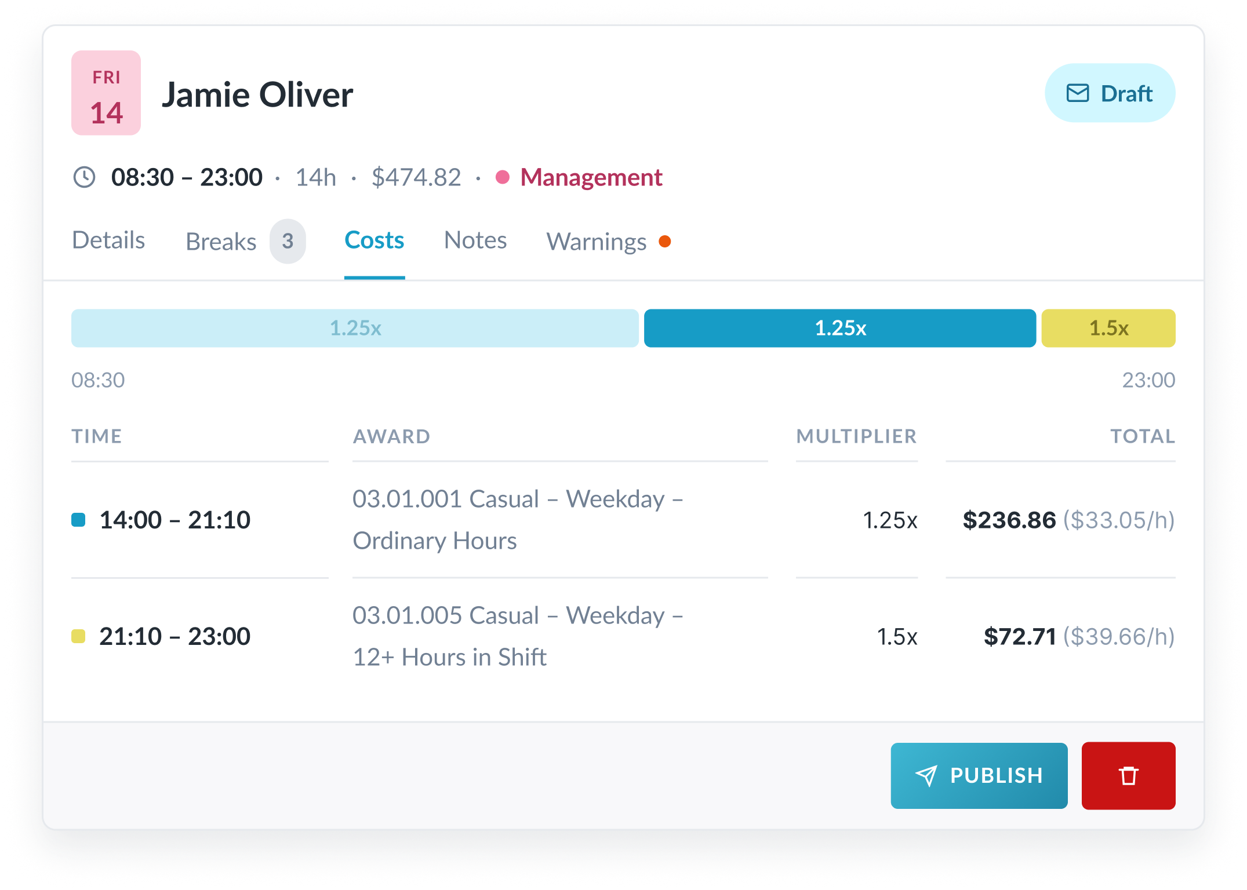Viewport: 1247px width, 890px height.
Task: Open the Details tab
Action: coord(108,240)
